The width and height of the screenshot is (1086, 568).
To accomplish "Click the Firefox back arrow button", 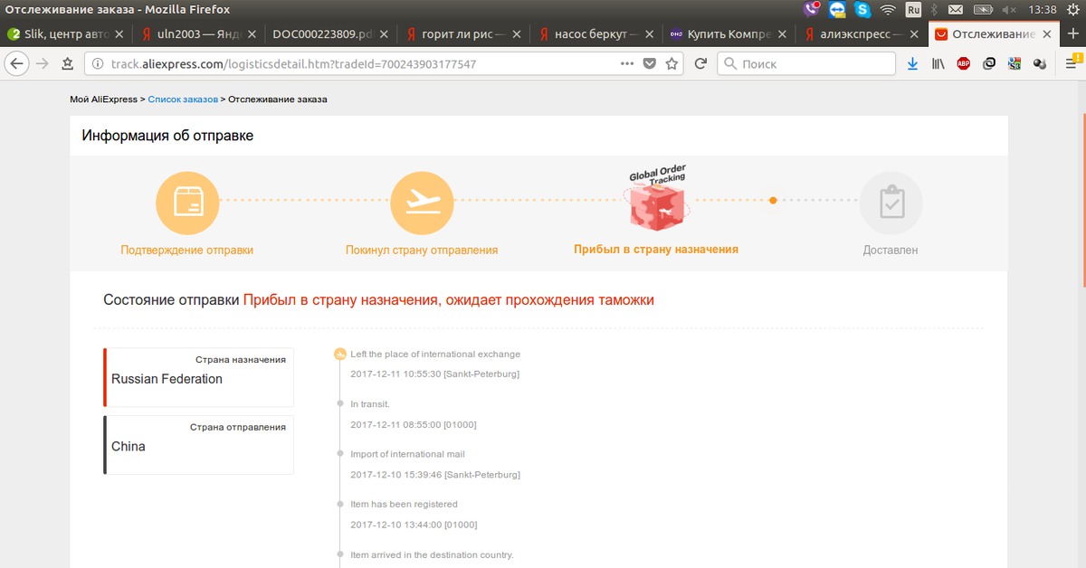I will [16, 64].
